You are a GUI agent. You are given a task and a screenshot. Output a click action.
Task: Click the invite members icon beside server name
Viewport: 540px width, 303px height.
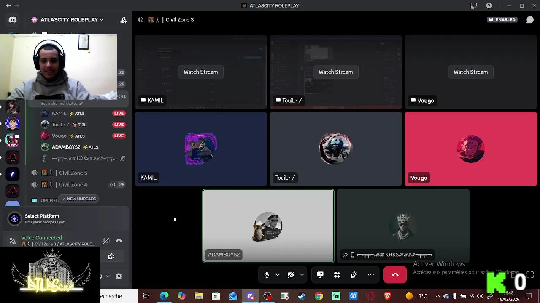[123, 20]
